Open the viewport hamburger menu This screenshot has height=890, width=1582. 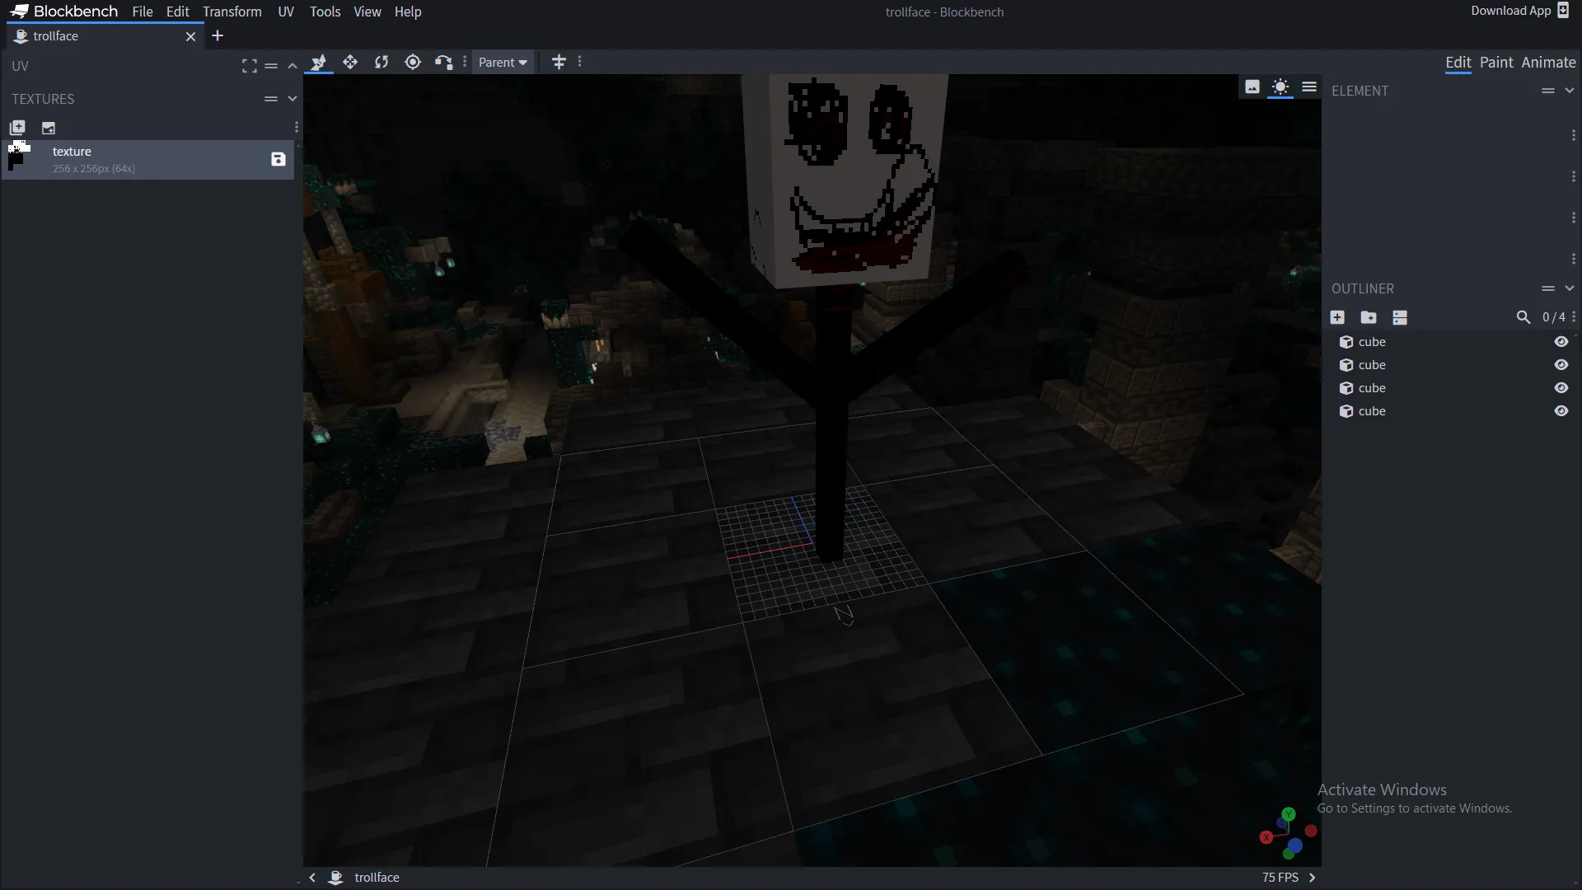tap(1309, 87)
